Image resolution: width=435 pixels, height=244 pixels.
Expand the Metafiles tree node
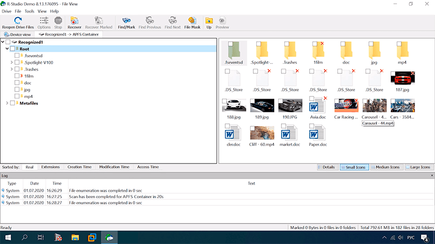pos(7,103)
